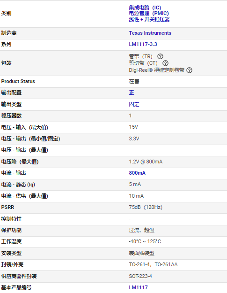
Task: Select the 3.3V output voltage value
Action: tap(134, 139)
